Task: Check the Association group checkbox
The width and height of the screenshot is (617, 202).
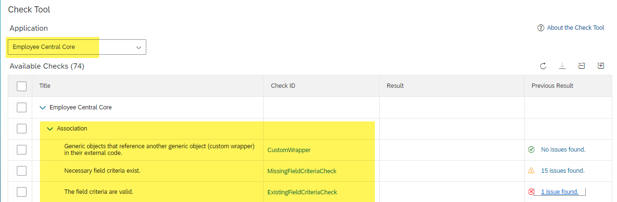Action: pyautogui.click(x=22, y=129)
